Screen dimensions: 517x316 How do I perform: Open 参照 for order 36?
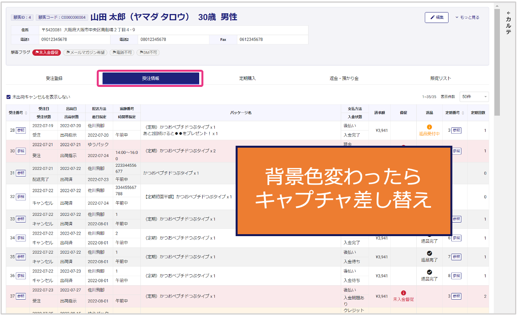point(21,276)
